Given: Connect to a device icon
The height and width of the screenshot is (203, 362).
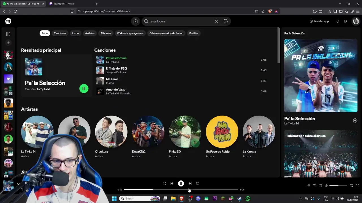Looking at the screenshot, I should pos(320,186).
